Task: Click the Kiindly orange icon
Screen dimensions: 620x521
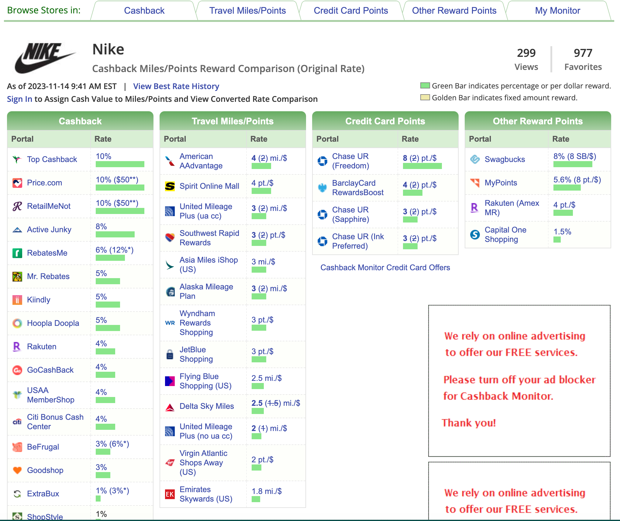Action: [x=17, y=300]
